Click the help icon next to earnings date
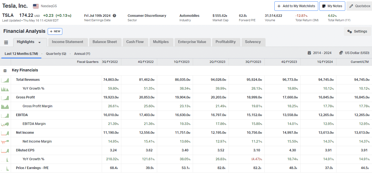 pyautogui.click(x=114, y=16)
